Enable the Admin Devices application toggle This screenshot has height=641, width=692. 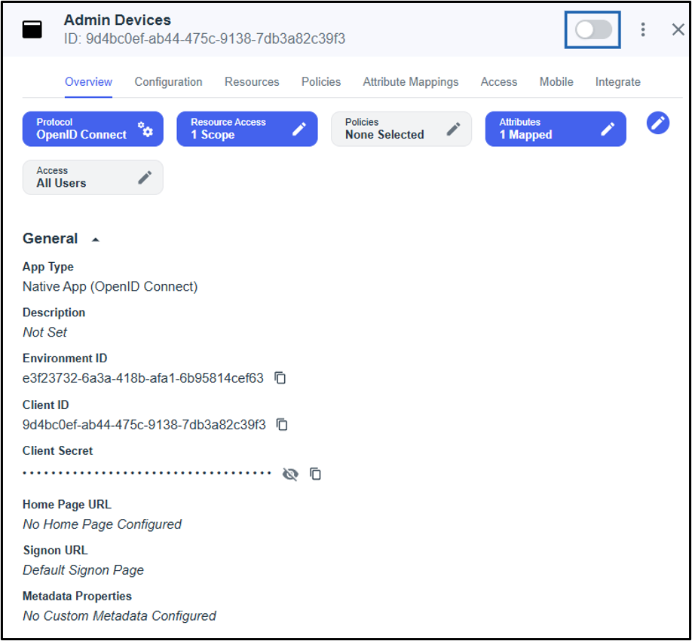pos(593,30)
